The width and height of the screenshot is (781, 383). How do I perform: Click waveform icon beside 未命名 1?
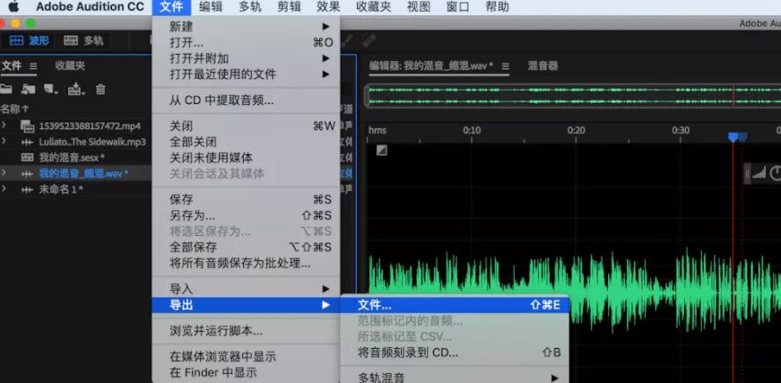[28, 190]
